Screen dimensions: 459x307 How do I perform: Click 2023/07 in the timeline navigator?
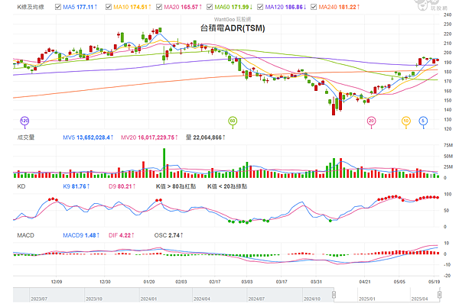click(39, 299)
